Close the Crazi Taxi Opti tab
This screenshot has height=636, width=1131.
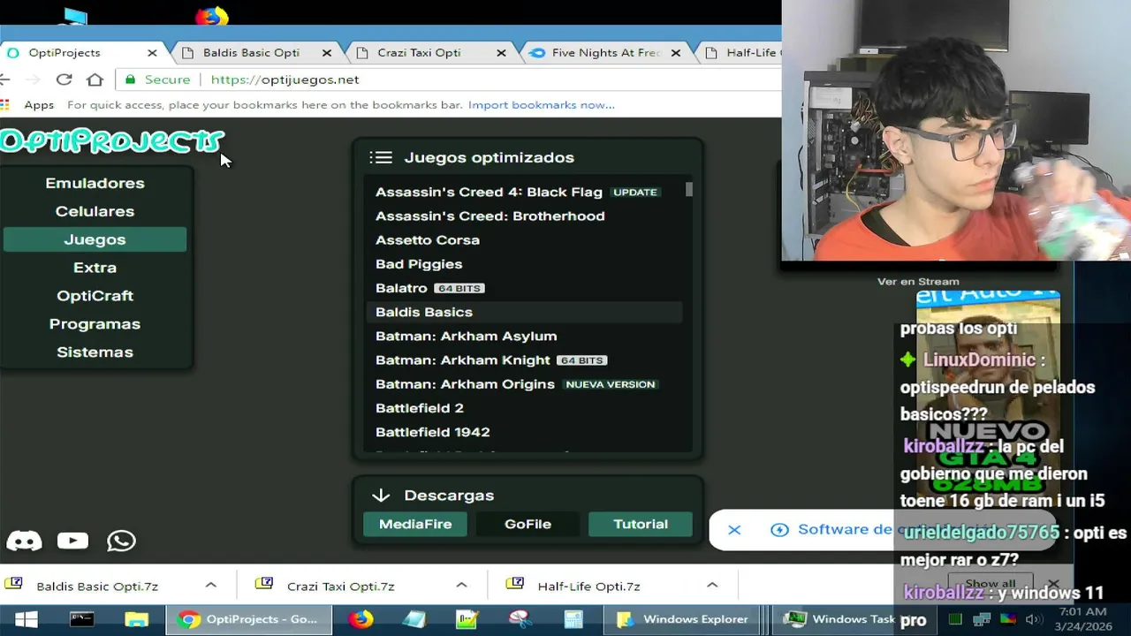[501, 53]
